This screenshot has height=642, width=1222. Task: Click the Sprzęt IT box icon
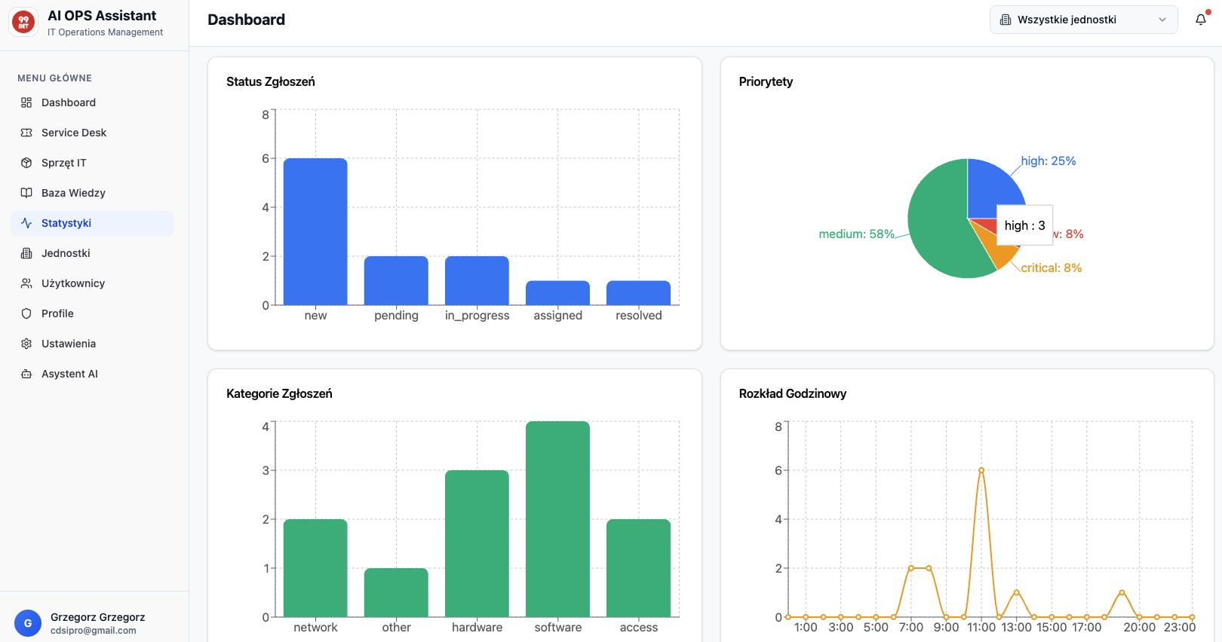coord(26,163)
